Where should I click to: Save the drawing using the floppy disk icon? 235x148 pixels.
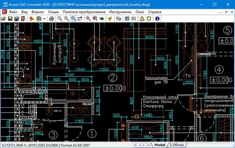point(10,19)
